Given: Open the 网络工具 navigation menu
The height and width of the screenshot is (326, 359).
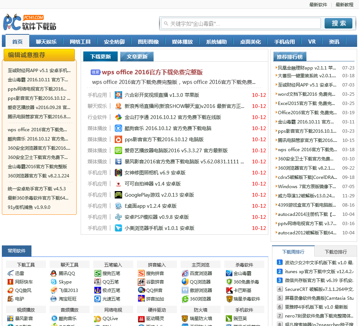Looking at the screenshot, I should pyautogui.click(x=80, y=42).
